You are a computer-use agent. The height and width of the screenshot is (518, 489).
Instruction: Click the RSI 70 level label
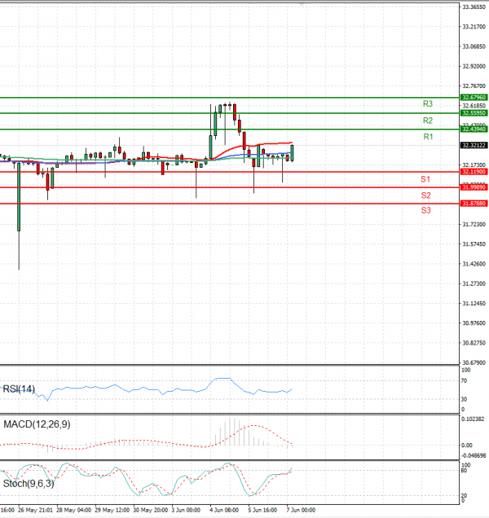pyautogui.click(x=465, y=381)
